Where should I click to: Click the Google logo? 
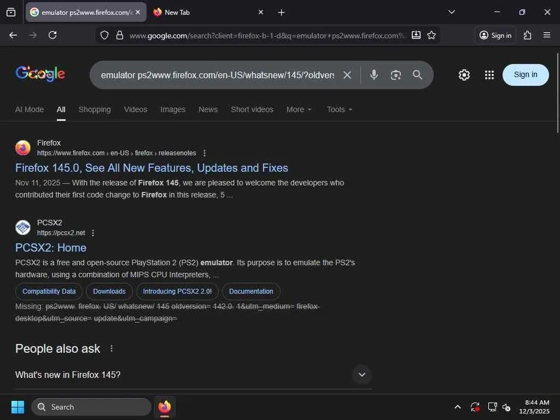click(x=40, y=74)
